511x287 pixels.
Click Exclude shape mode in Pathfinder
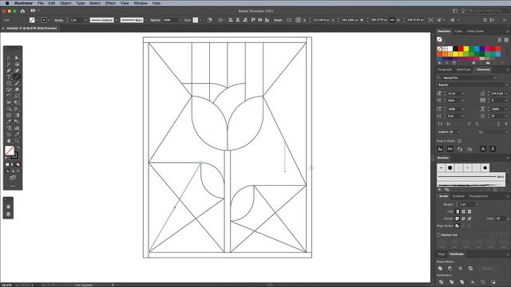(x=470, y=269)
